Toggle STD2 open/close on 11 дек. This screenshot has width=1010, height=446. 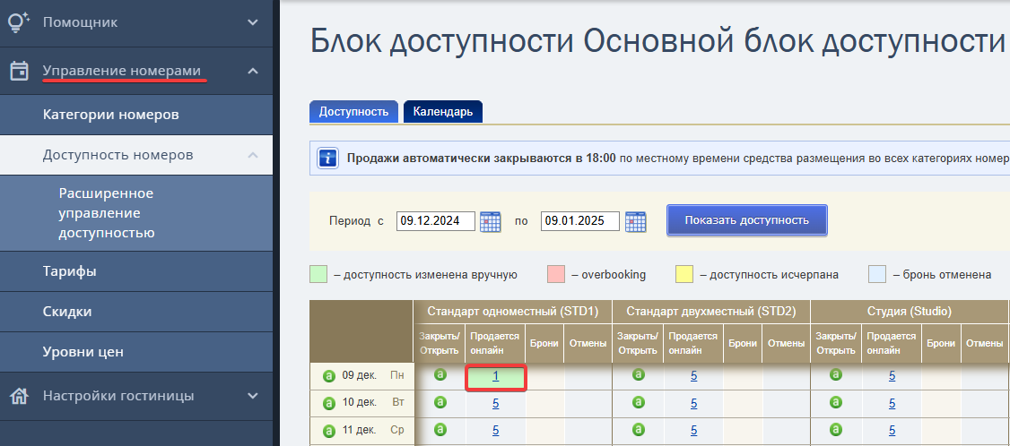point(638,429)
